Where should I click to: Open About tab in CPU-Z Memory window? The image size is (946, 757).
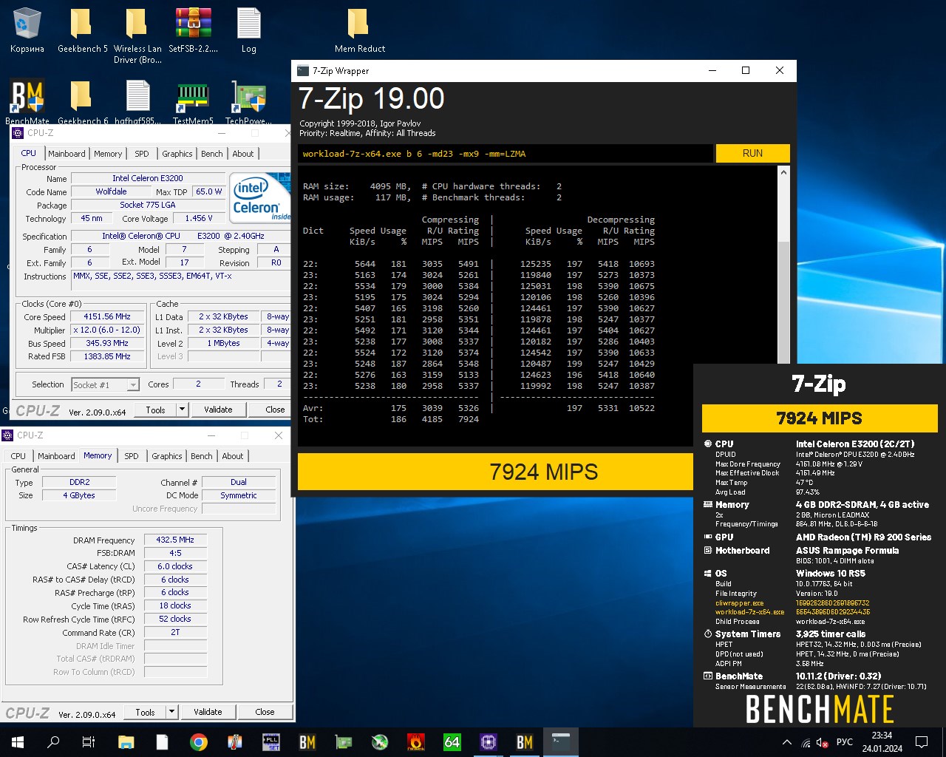pyautogui.click(x=233, y=456)
